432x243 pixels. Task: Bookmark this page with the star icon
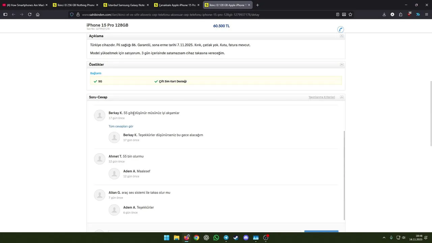coord(350,15)
